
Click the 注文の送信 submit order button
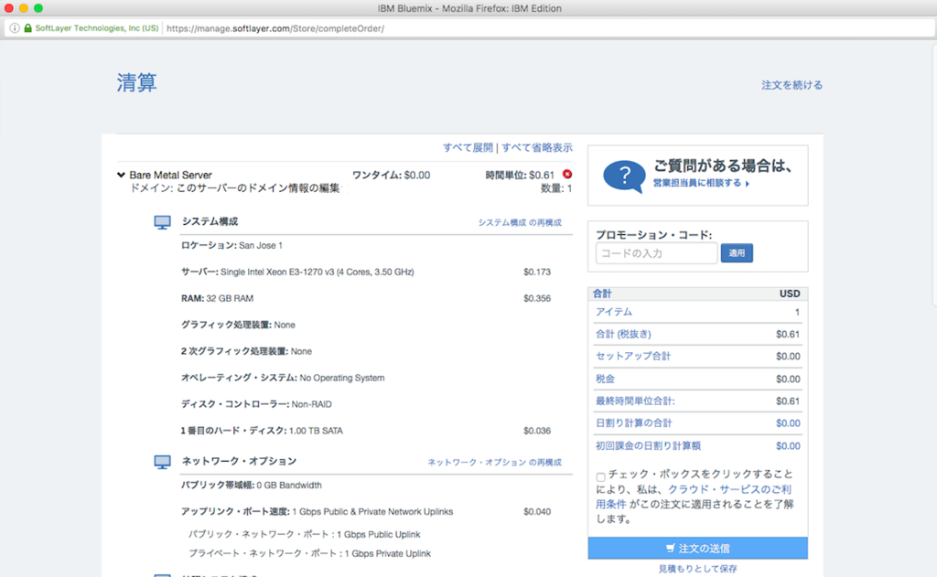point(697,549)
